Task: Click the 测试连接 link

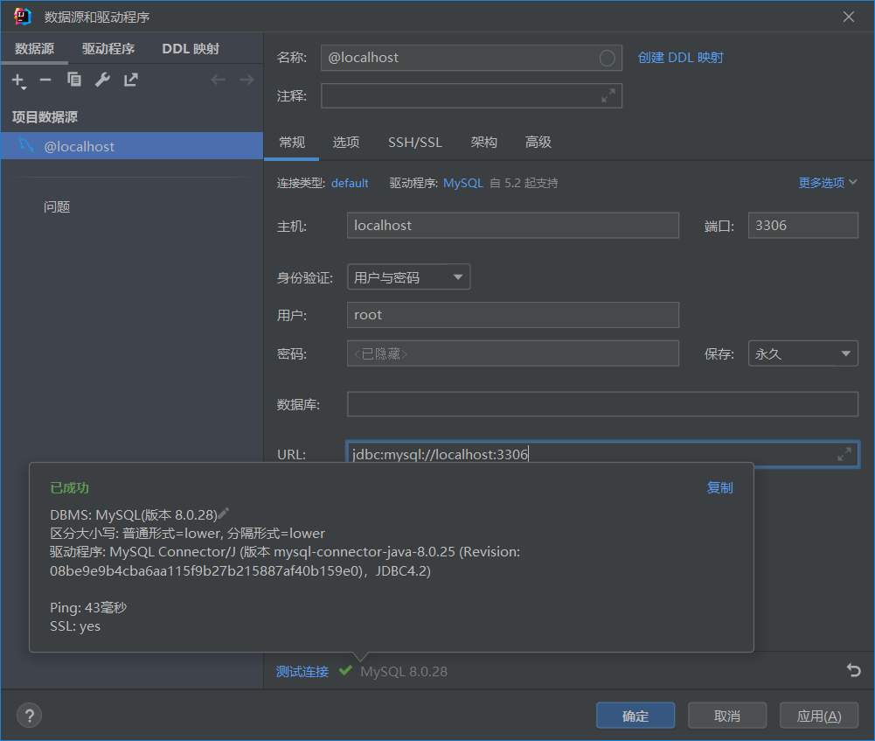Action: [302, 671]
